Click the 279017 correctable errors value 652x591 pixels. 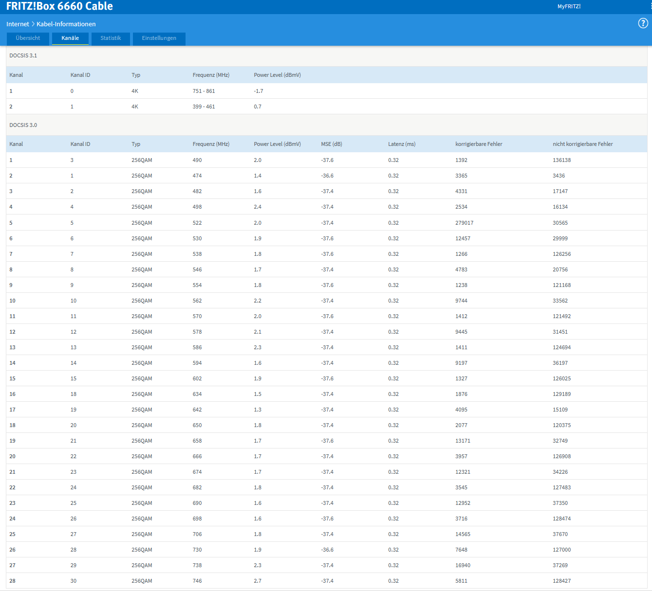point(464,223)
